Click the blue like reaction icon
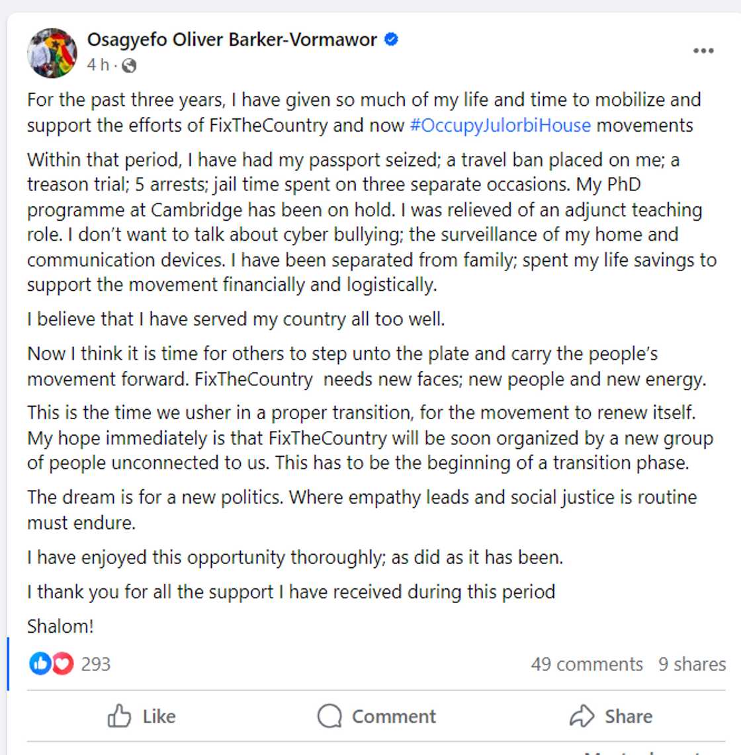The image size is (741, 755). coord(39,664)
